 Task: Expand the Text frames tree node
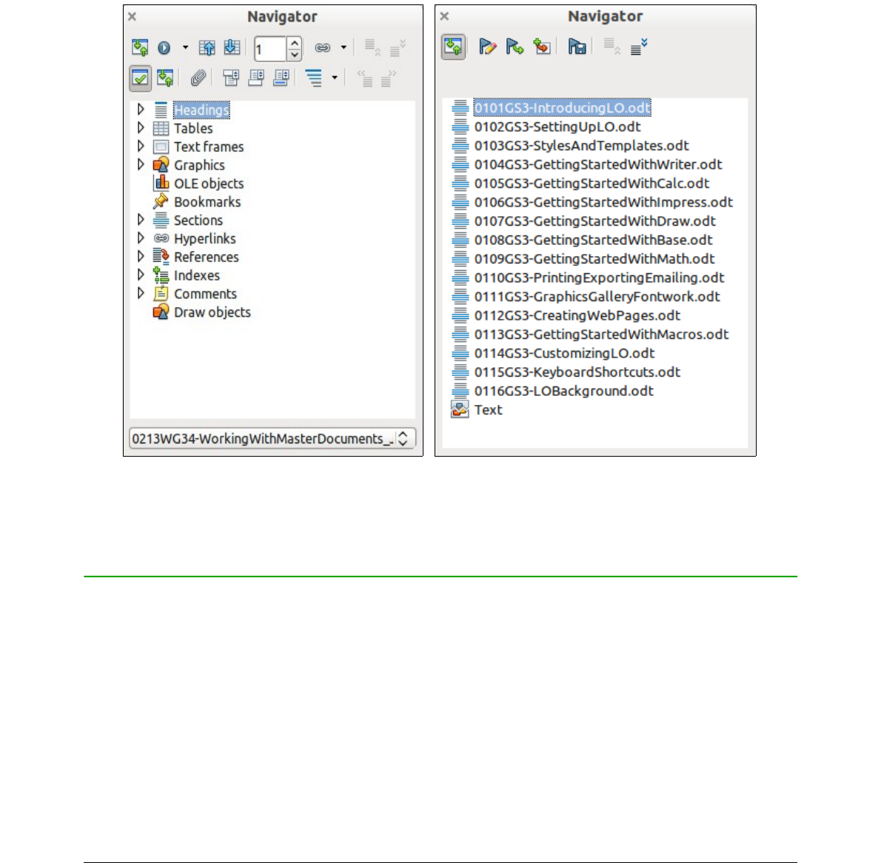[x=141, y=146]
